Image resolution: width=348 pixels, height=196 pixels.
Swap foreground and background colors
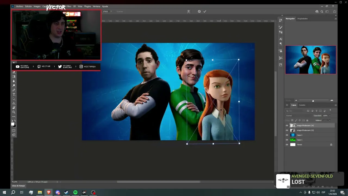point(15,121)
